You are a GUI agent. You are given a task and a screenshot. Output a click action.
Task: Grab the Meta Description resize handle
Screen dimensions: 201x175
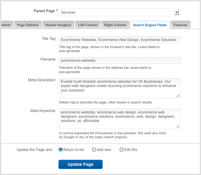(x=178, y=96)
